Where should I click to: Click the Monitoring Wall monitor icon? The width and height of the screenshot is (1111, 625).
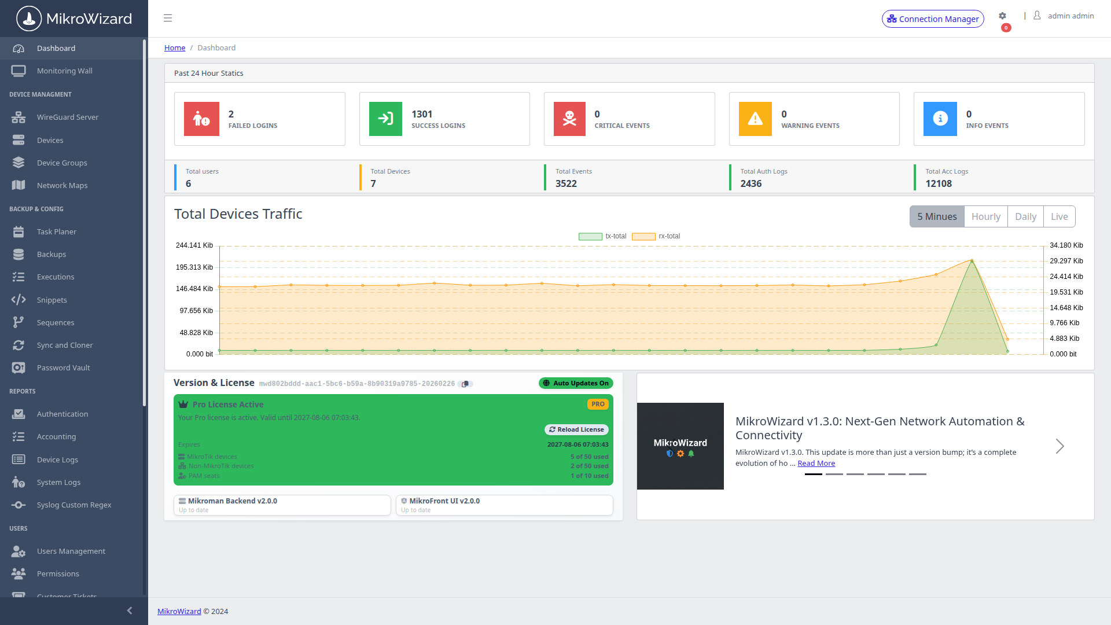pyautogui.click(x=19, y=71)
